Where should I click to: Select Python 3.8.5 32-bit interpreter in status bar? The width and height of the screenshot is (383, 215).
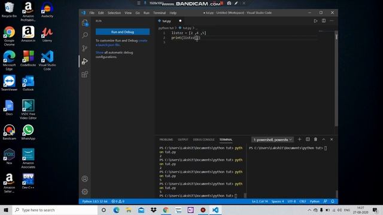point(95,201)
